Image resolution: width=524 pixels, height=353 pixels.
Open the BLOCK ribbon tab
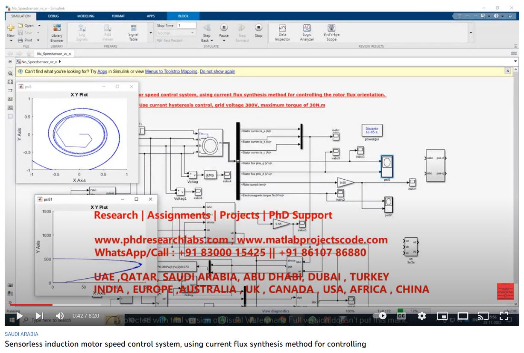tap(183, 16)
